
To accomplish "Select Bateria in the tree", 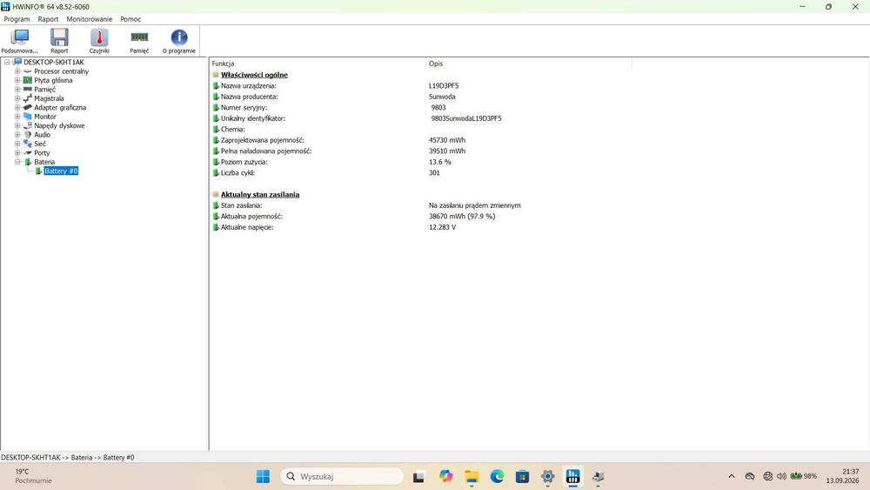I will (44, 162).
